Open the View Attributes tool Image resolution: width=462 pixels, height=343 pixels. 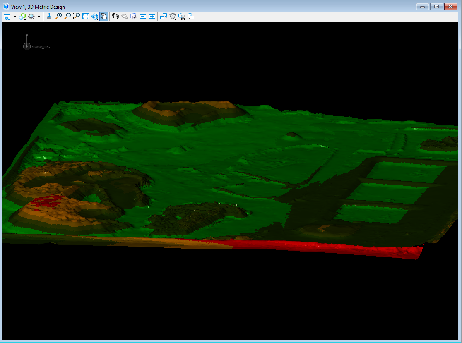tap(7, 17)
